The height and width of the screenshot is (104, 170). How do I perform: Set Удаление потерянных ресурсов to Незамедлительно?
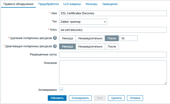[x=90, y=38]
